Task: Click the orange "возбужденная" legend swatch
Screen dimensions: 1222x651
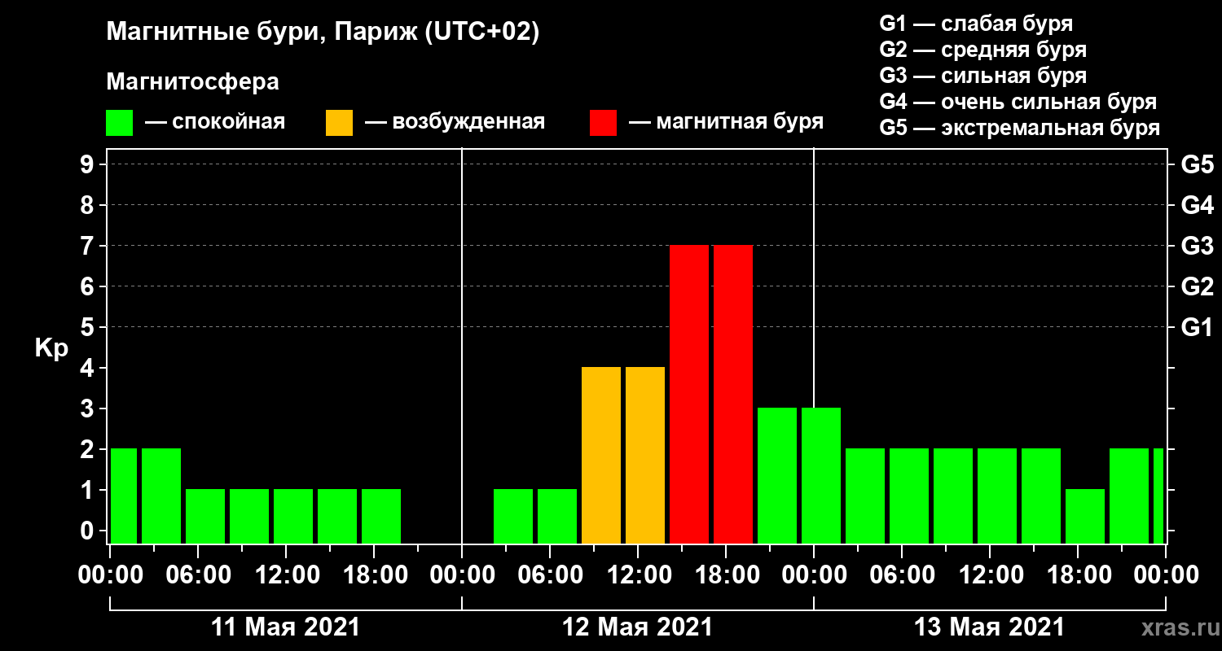Action: (x=339, y=123)
